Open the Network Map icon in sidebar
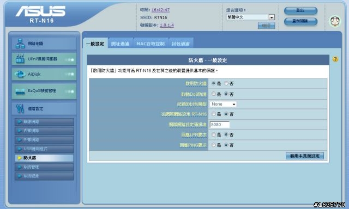Image resolution: width=349 pixels, height=209 pixels. (20, 44)
